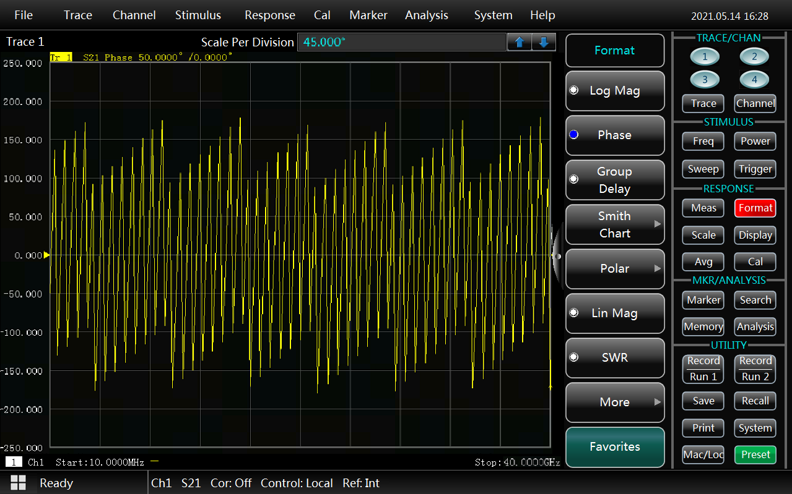Click the Trace button in TRACE/CHAN
Viewport: 792px width, 494px height.
(703, 103)
